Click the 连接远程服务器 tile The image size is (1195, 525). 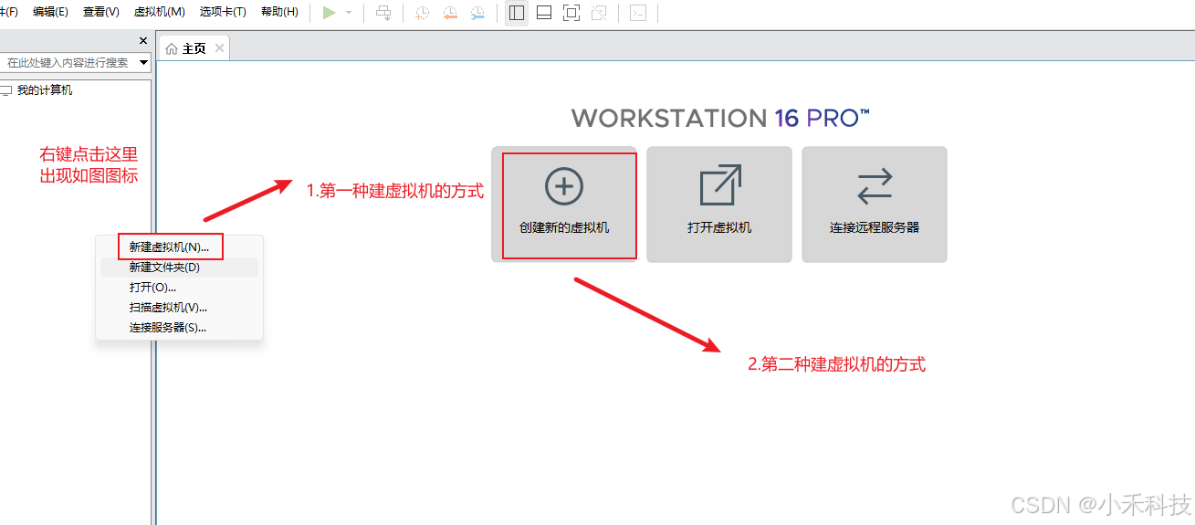click(x=875, y=205)
